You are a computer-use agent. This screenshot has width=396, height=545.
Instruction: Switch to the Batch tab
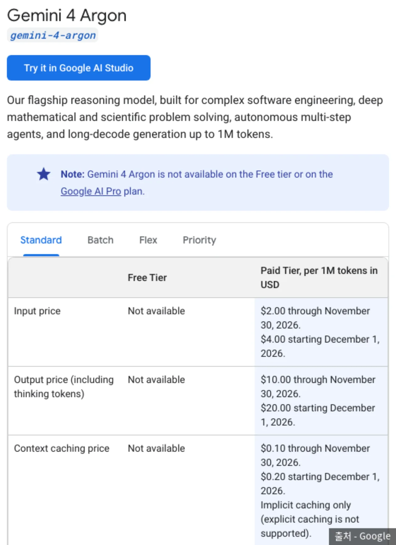(x=101, y=240)
